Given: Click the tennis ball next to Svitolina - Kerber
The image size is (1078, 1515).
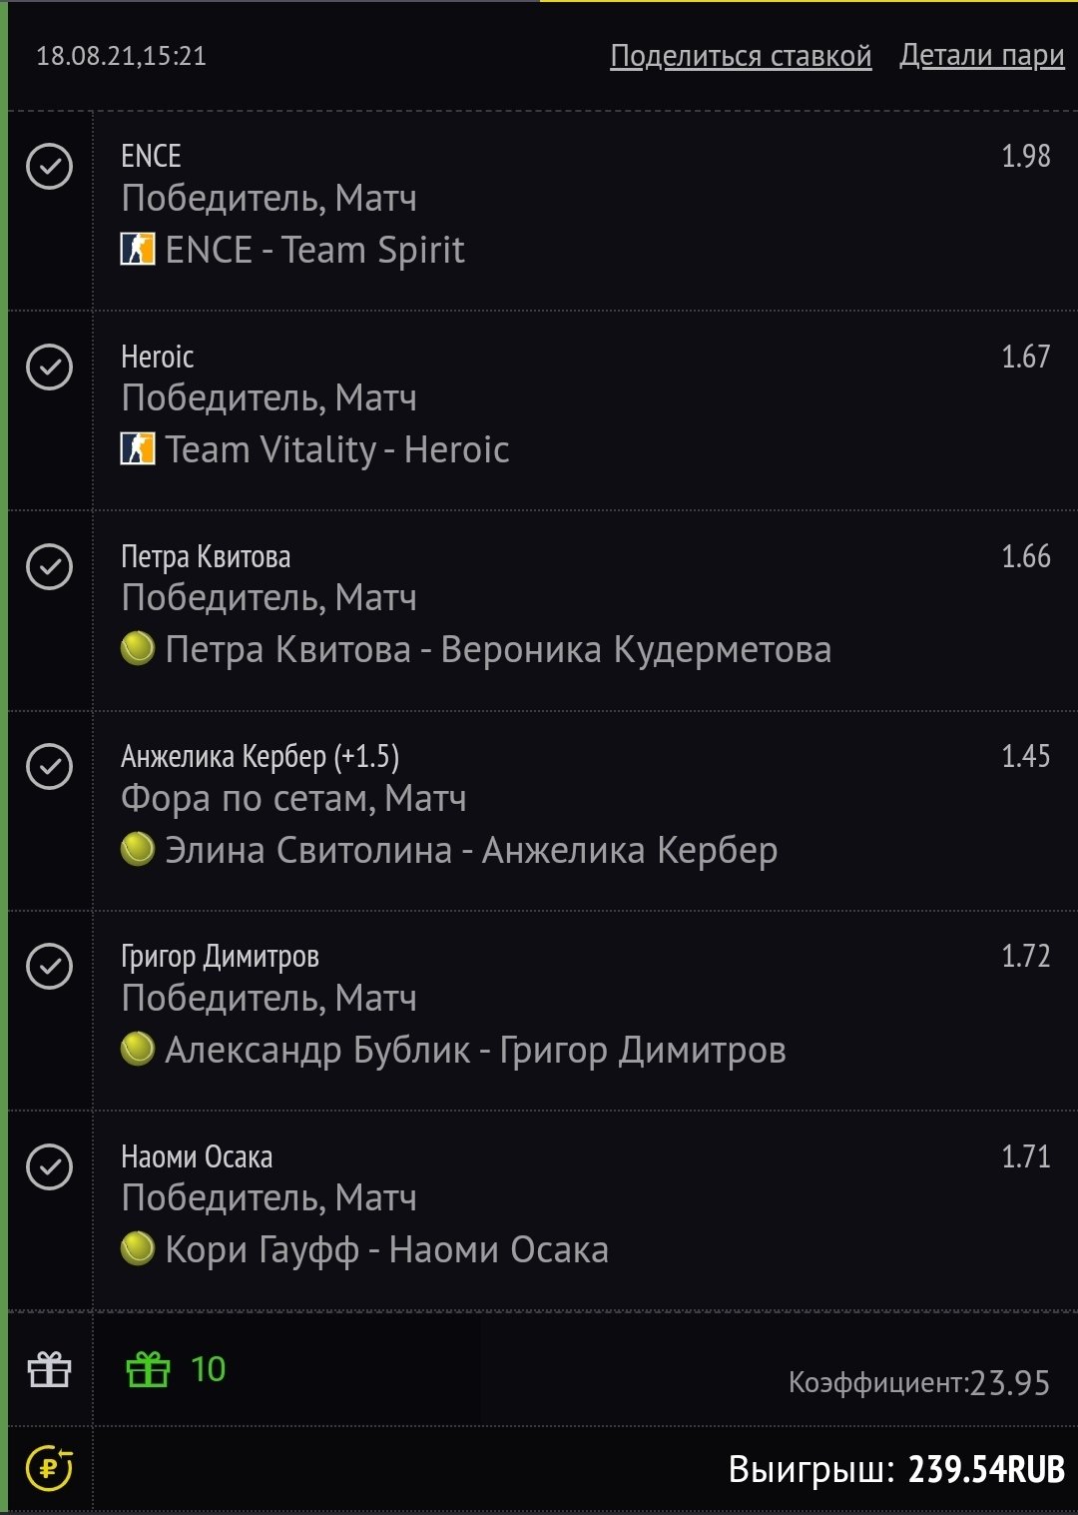Looking at the screenshot, I should 138,849.
